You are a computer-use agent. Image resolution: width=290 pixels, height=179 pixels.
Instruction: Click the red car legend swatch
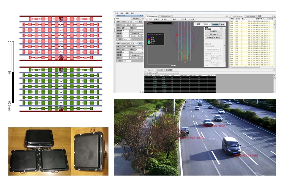[150, 40]
